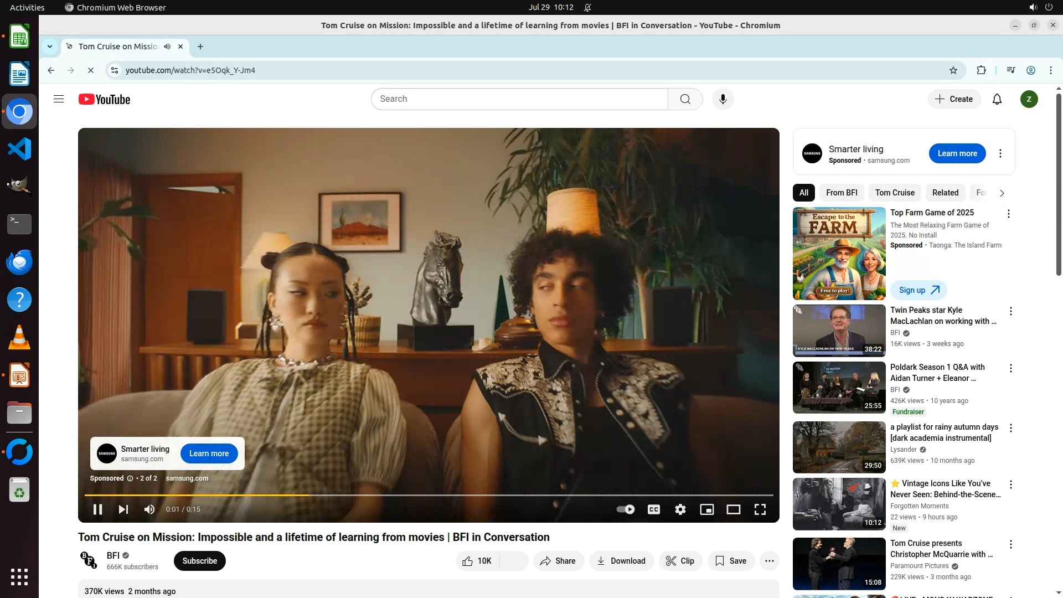Select the From BFI filter chip

coord(841,193)
